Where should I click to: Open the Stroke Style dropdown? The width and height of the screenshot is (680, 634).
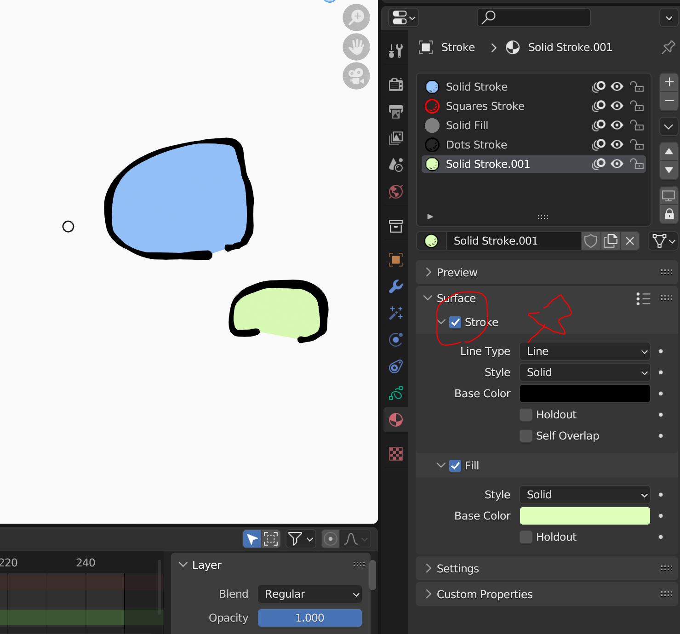point(585,372)
